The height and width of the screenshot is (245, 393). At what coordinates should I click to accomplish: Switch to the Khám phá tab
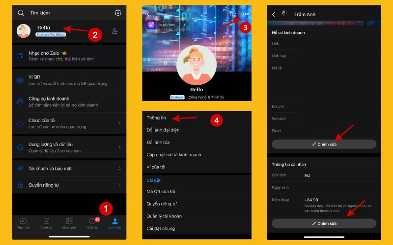tap(69, 223)
